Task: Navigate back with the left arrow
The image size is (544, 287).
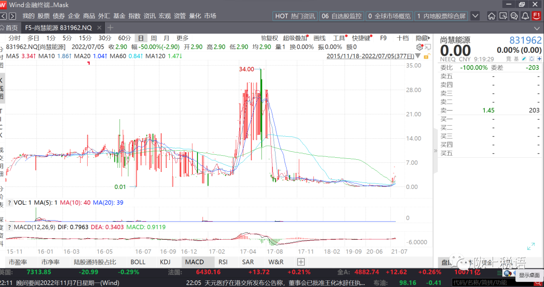Action: pos(3,16)
